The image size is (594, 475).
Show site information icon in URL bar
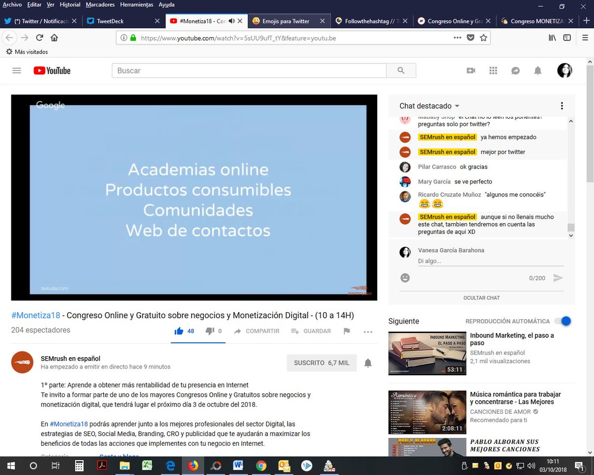(x=124, y=38)
